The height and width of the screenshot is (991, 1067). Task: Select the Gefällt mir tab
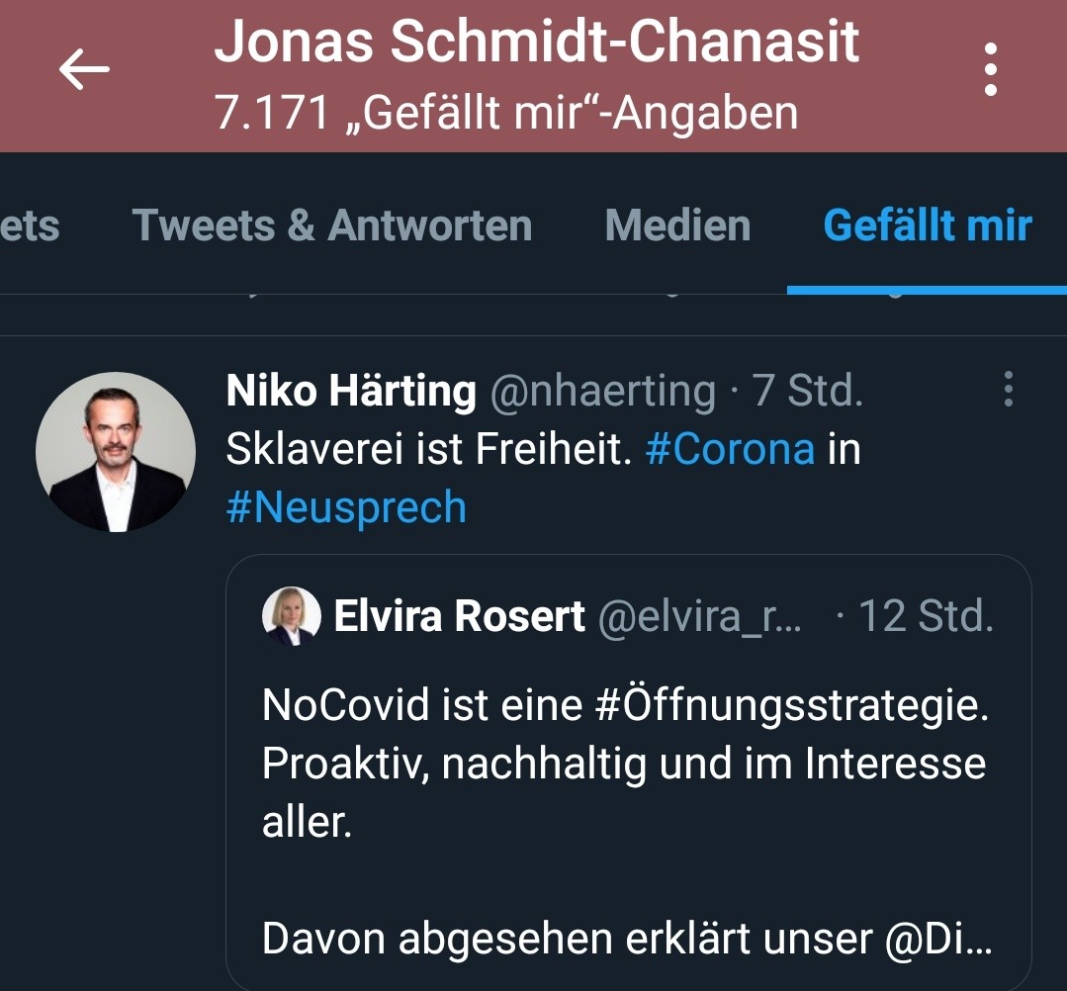coord(927,225)
